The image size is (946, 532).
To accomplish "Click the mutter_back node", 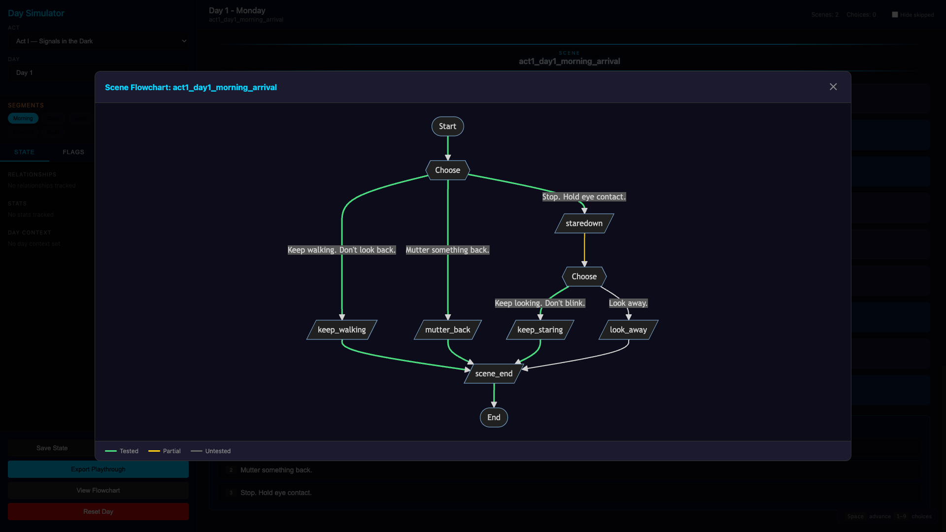I will click(447, 330).
